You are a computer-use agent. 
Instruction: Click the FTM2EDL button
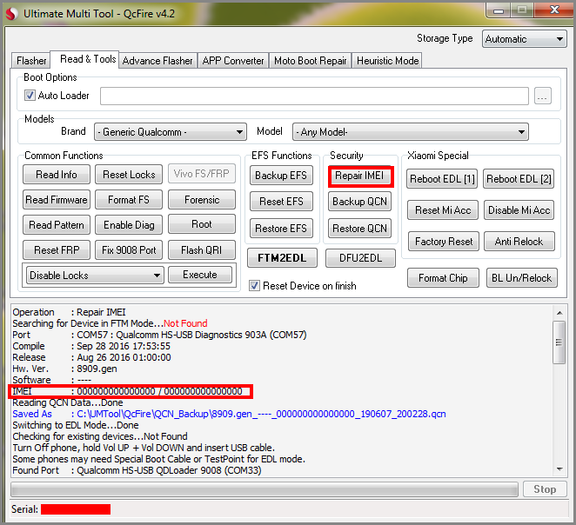click(282, 258)
